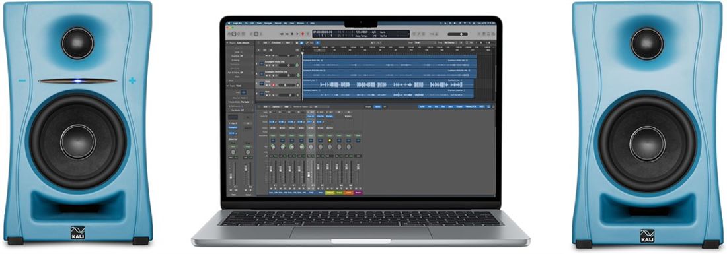Viewport: 727px width, 254px height.
Task: Toggle the highlighted Inspector button in the control bar
Action: 234,34
